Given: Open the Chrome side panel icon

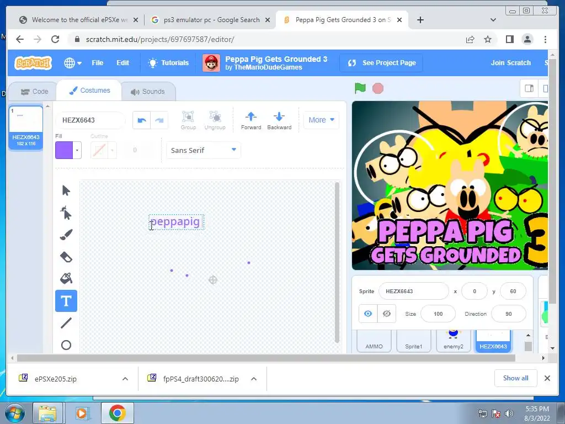Looking at the screenshot, I should pyautogui.click(x=509, y=39).
